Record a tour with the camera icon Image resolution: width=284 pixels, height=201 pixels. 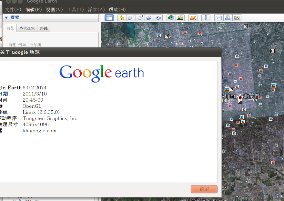tap(158, 18)
